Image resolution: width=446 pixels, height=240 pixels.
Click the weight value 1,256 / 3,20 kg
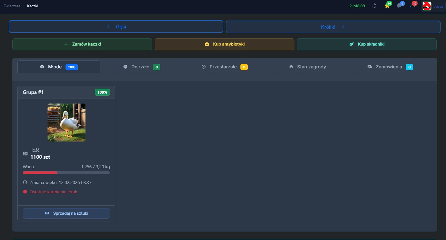pyautogui.click(x=96, y=167)
